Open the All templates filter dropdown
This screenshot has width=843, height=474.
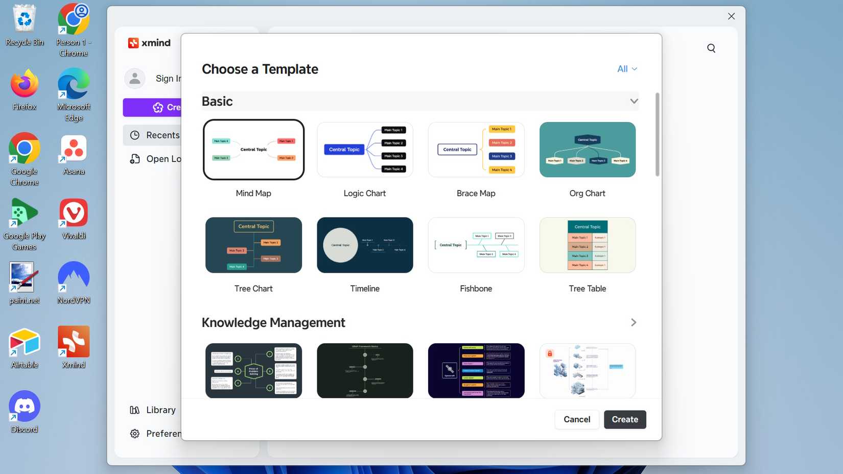pyautogui.click(x=626, y=68)
